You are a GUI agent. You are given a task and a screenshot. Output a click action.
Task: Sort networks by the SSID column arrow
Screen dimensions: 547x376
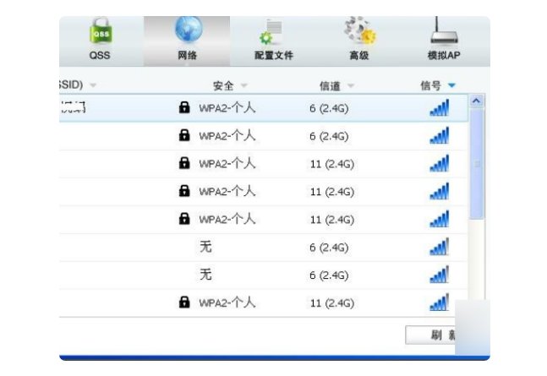pyautogui.click(x=93, y=85)
